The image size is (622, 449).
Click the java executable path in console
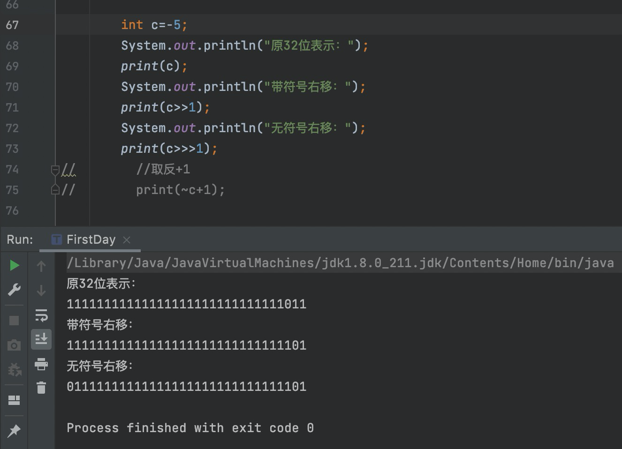(x=341, y=262)
